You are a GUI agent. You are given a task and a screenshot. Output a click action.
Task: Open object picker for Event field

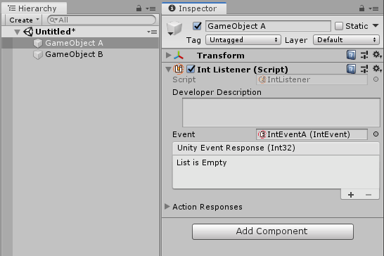pos(376,134)
